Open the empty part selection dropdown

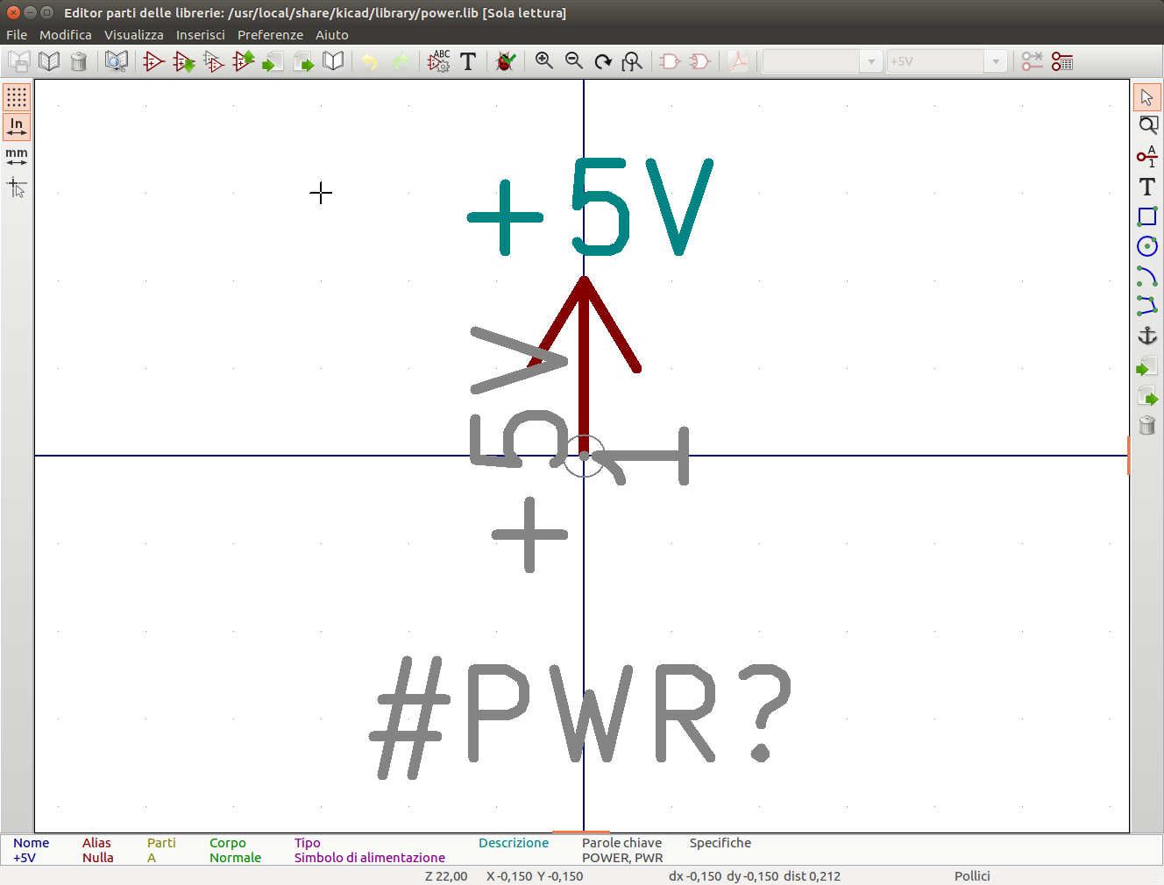tap(870, 61)
